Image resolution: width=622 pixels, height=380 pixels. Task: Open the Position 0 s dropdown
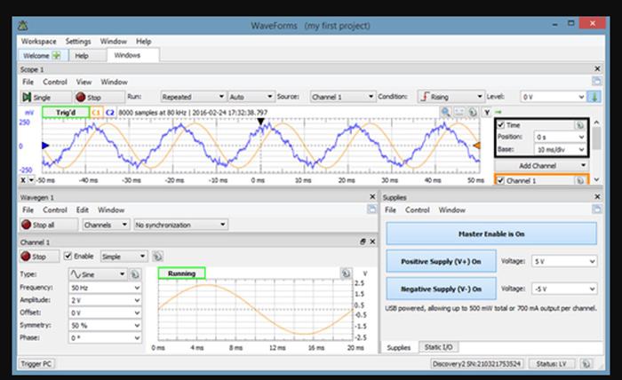click(560, 137)
